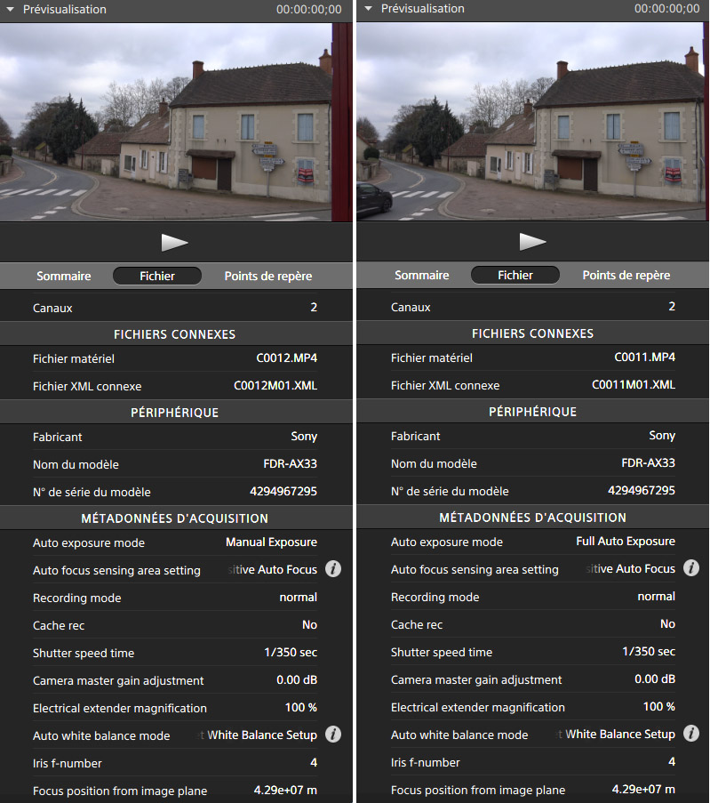Switch to Sommaire tab in left panel
The height and width of the screenshot is (803, 710).
[x=64, y=276]
